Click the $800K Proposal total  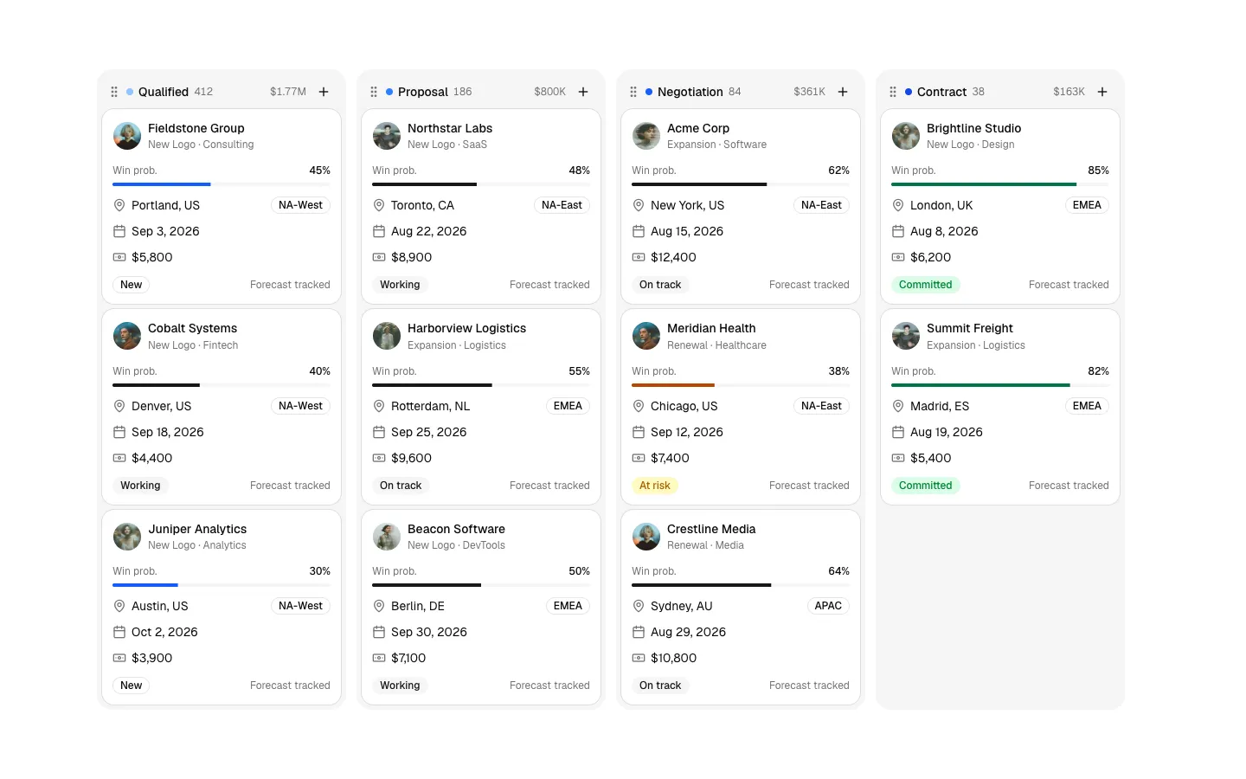[x=549, y=92]
